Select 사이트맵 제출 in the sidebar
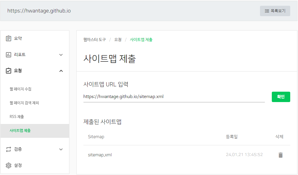 click(20, 131)
